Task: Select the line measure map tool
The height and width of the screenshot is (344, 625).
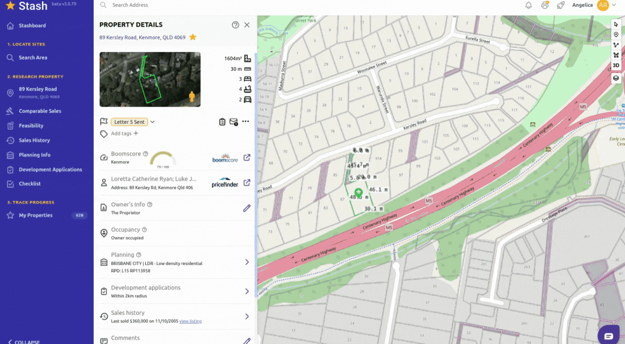Action: click(x=616, y=45)
